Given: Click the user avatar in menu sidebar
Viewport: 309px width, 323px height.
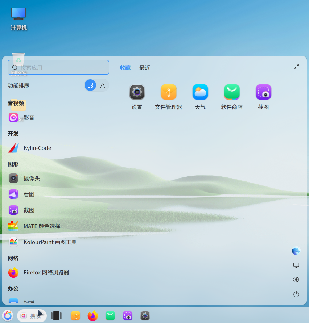Looking at the screenshot, I should click(296, 251).
